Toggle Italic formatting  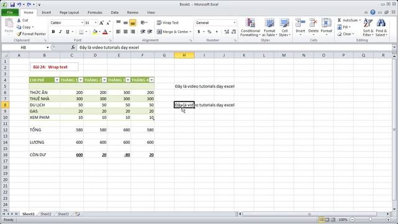coord(60,32)
